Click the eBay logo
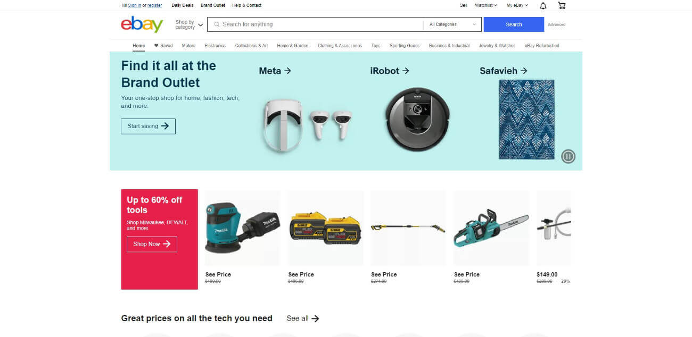Image resolution: width=692 pixels, height=337 pixels. pos(142,24)
